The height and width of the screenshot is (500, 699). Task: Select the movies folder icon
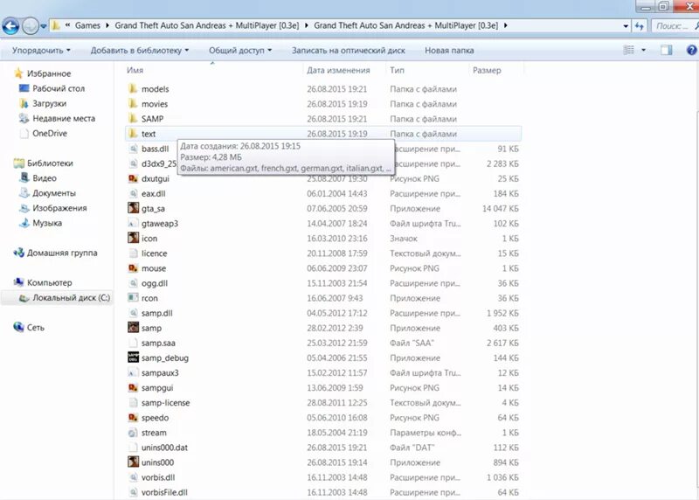(x=133, y=103)
